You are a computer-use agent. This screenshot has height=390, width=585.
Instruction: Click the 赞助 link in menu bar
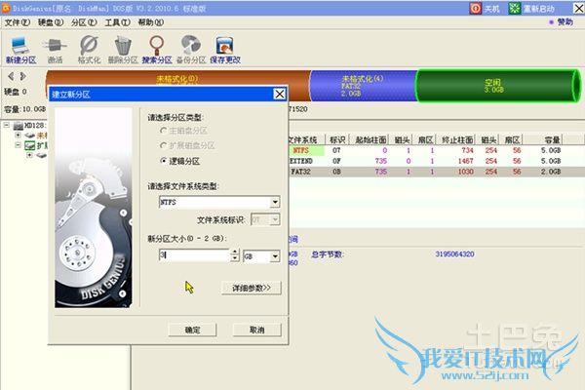tap(565, 22)
